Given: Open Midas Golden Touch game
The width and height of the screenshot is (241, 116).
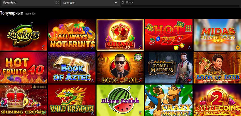Looking at the screenshot, I should point(217,35).
